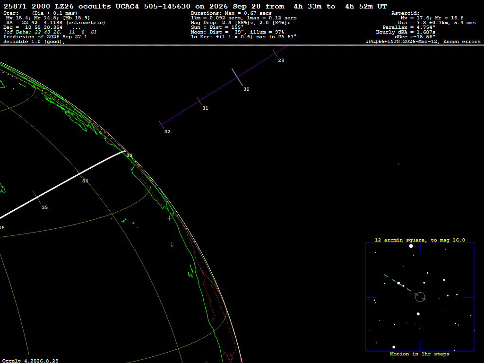The width and height of the screenshot is (484, 363).
Task: Click the yellow crosshair marker on the coast
Action: pos(170,218)
